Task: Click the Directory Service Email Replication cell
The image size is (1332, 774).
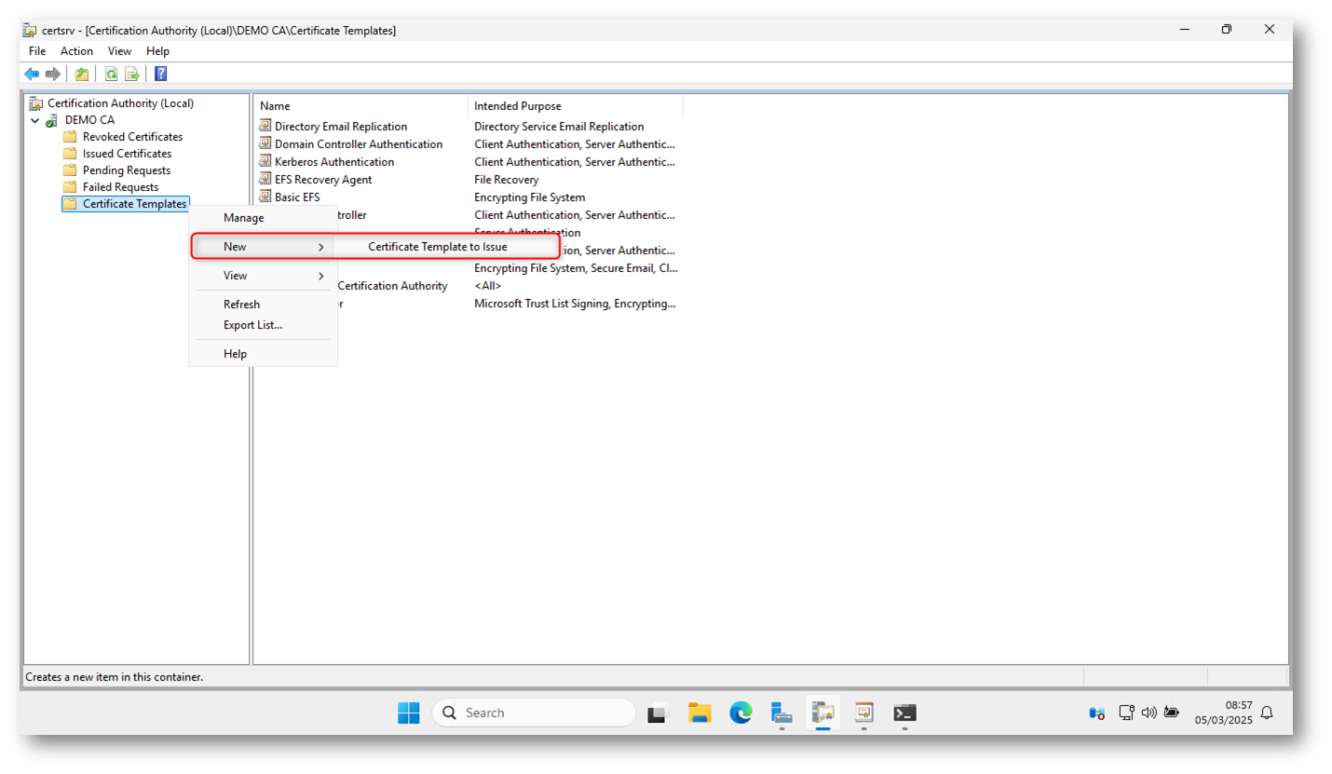Action: point(559,127)
